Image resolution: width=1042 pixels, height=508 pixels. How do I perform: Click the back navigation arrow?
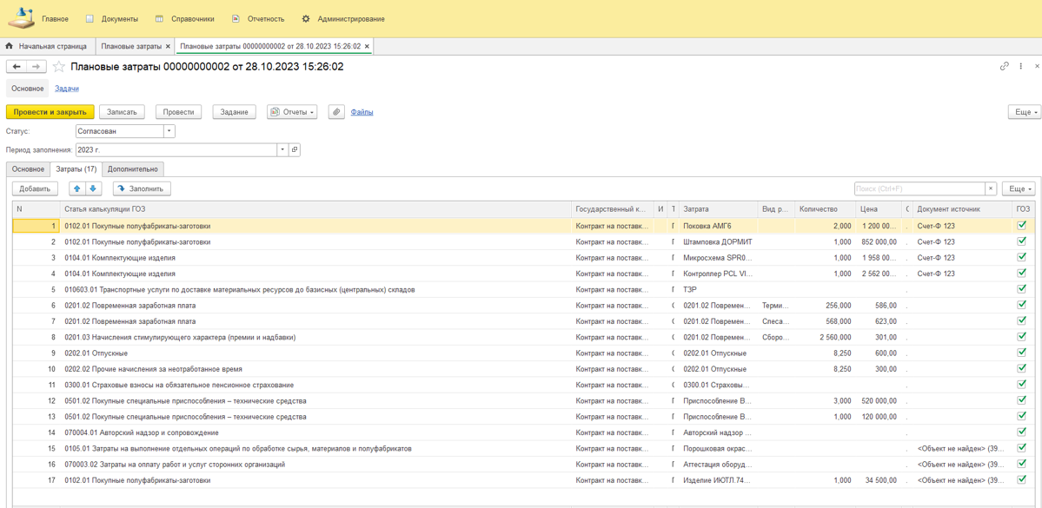pos(17,67)
